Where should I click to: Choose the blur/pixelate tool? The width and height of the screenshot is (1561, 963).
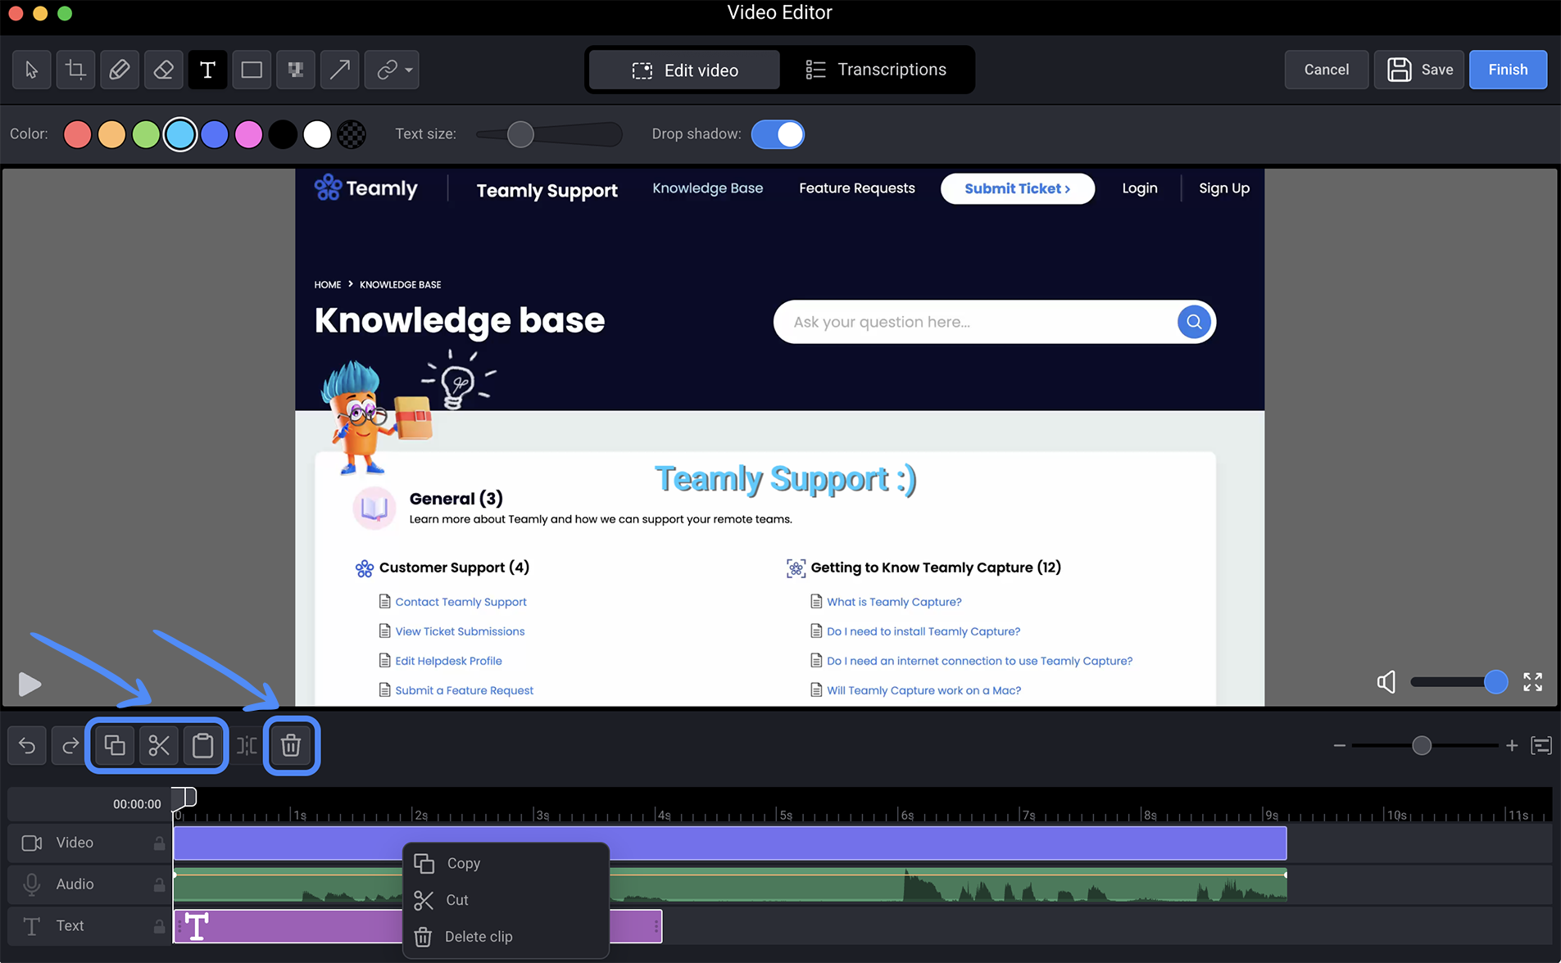[x=296, y=70]
